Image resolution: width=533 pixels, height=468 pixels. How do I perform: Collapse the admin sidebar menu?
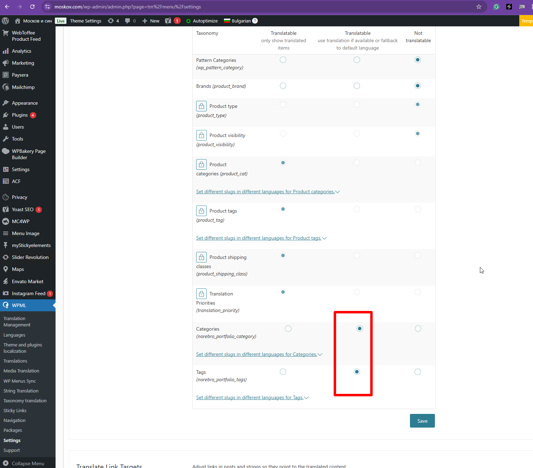click(24, 463)
